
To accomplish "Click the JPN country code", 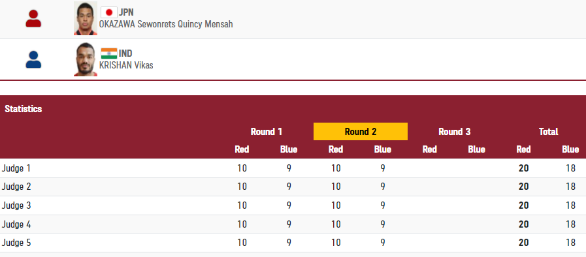I will pyautogui.click(x=126, y=12).
